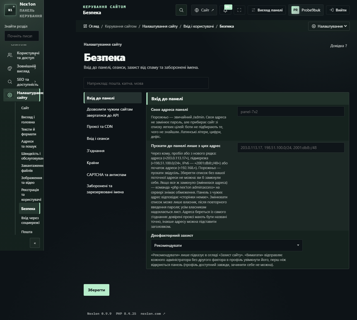Toggle fullscreen mode icon
Screen dimensions: 357x320
239,10
